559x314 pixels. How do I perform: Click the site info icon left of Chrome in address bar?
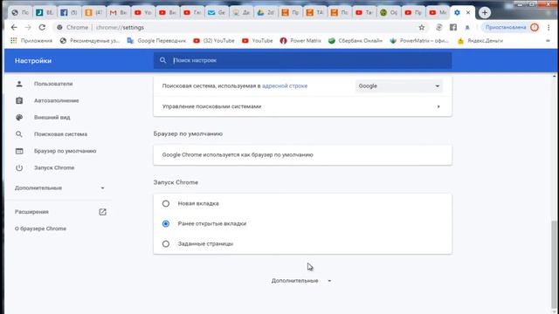pos(59,27)
